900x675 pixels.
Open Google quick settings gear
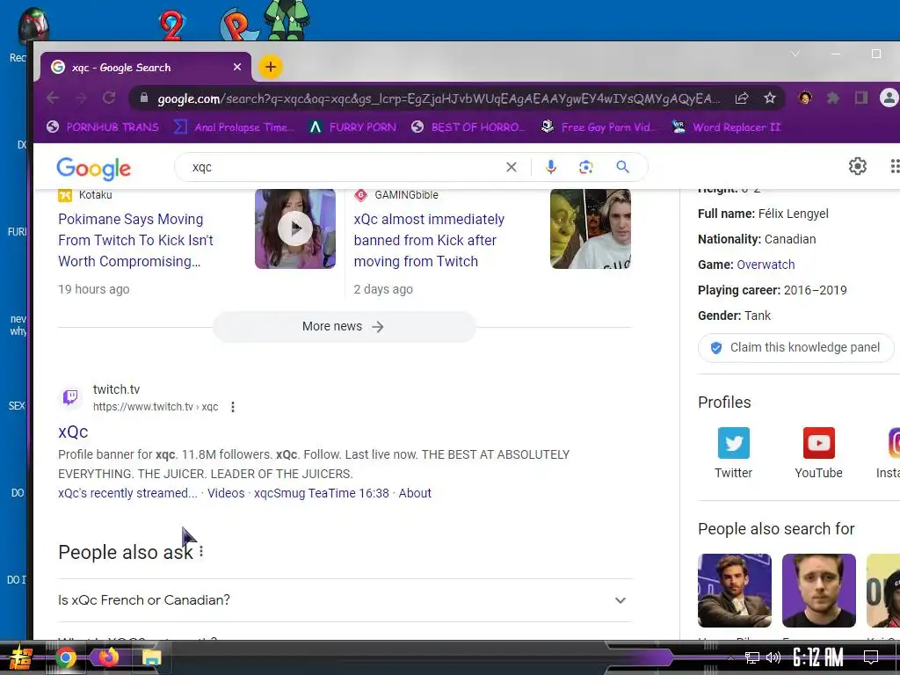coord(858,166)
